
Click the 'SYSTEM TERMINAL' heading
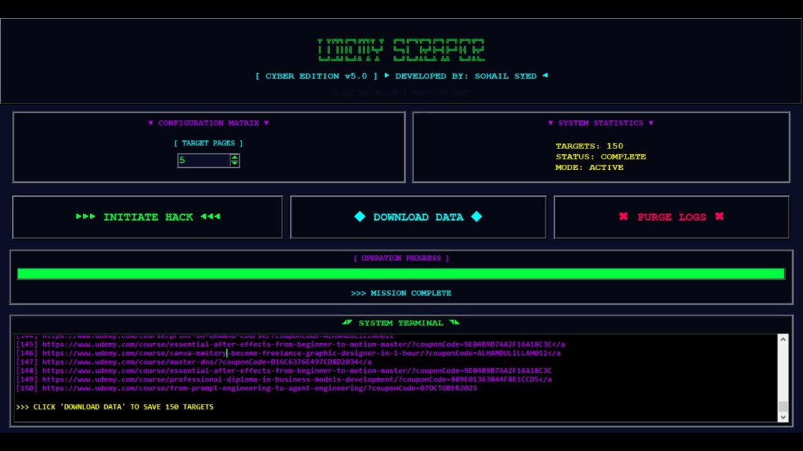[400, 323]
